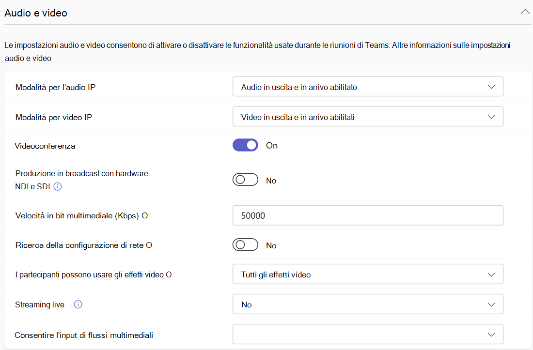Click the Audio e video section heading
The image size is (533, 350).
tap(36, 13)
